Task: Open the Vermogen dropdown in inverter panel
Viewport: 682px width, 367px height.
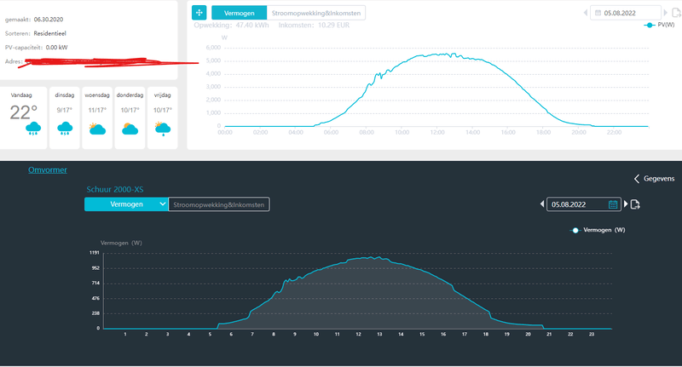Action: pos(126,204)
